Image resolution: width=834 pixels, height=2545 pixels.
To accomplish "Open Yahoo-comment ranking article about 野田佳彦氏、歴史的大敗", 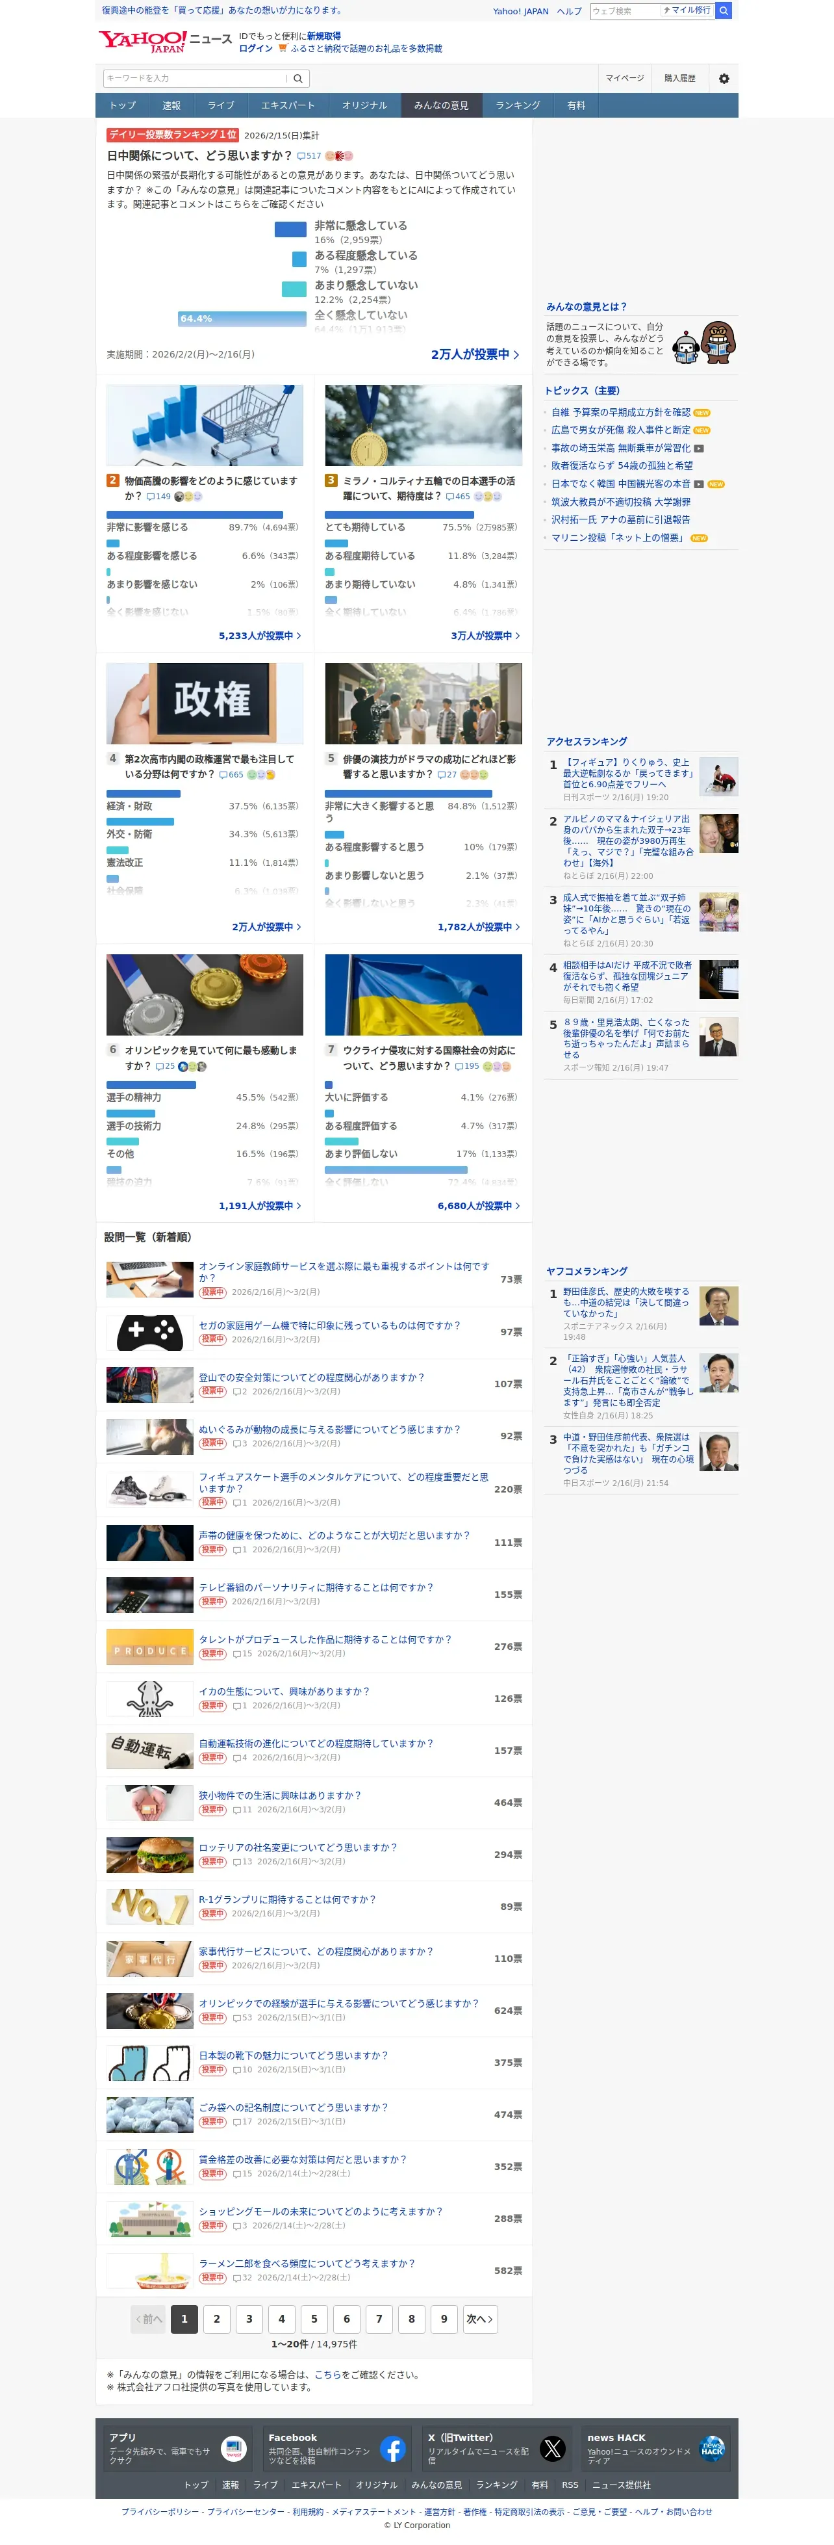I will [627, 1302].
